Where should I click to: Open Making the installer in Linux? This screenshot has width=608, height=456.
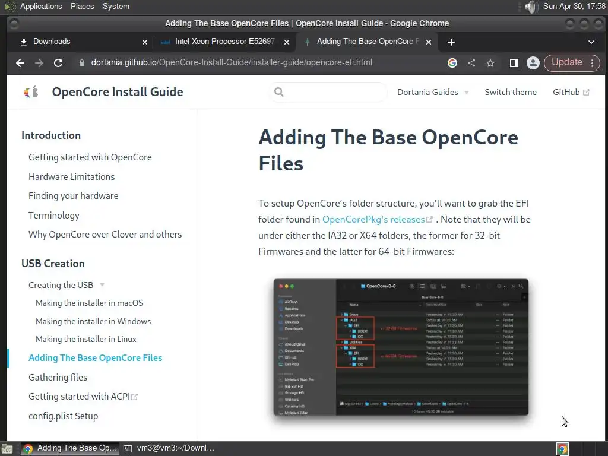[85, 339]
